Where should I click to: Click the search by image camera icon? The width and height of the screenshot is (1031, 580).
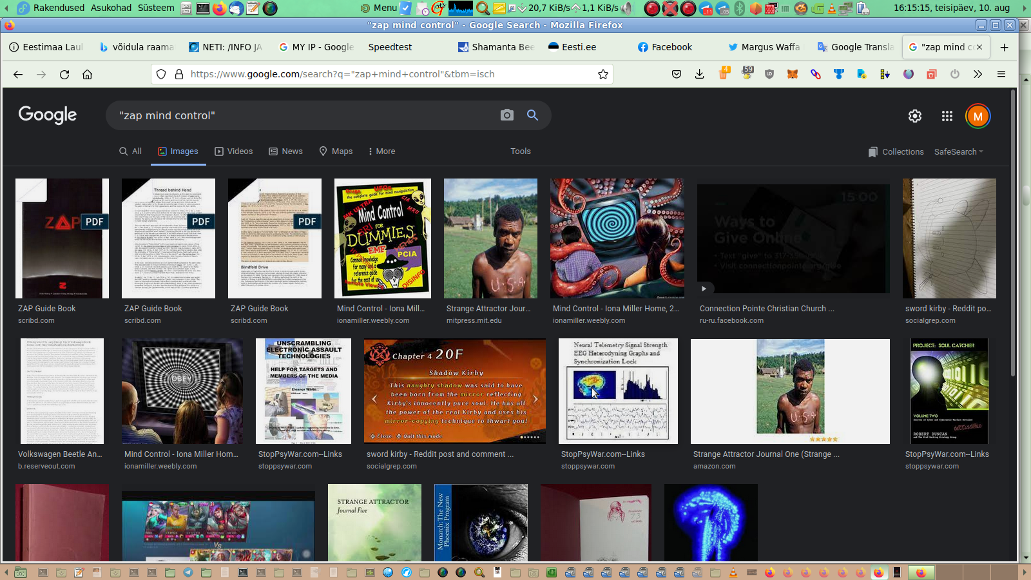coord(507,115)
